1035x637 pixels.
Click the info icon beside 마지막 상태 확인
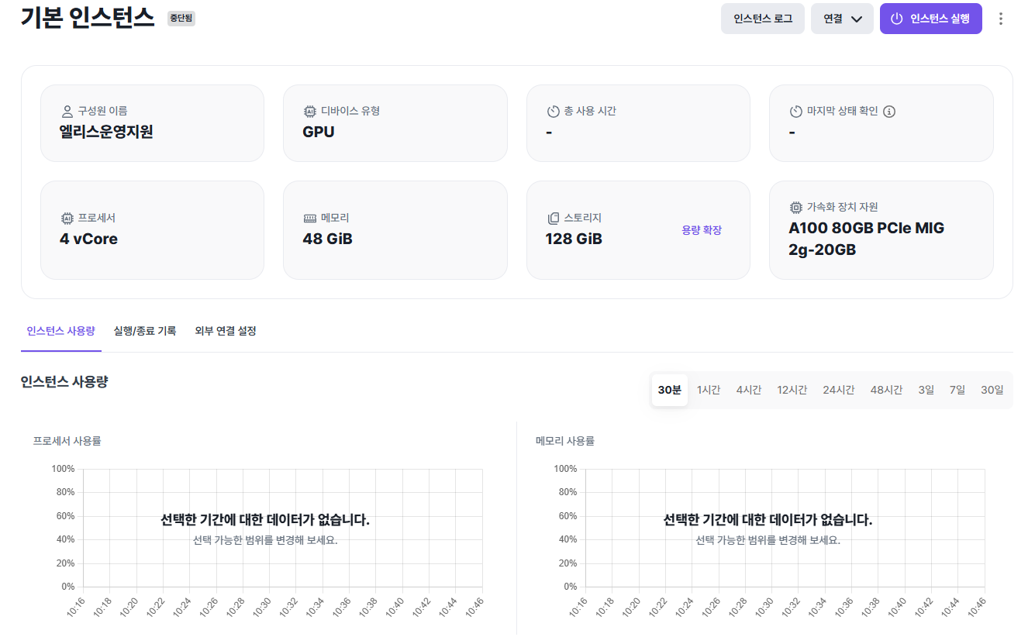coord(889,112)
